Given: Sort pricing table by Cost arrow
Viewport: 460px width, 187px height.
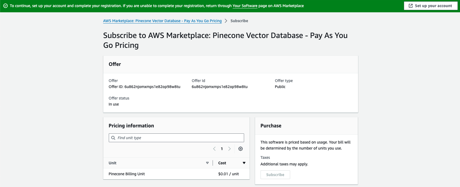Looking at the screenshot, I should tap(244, 163).
